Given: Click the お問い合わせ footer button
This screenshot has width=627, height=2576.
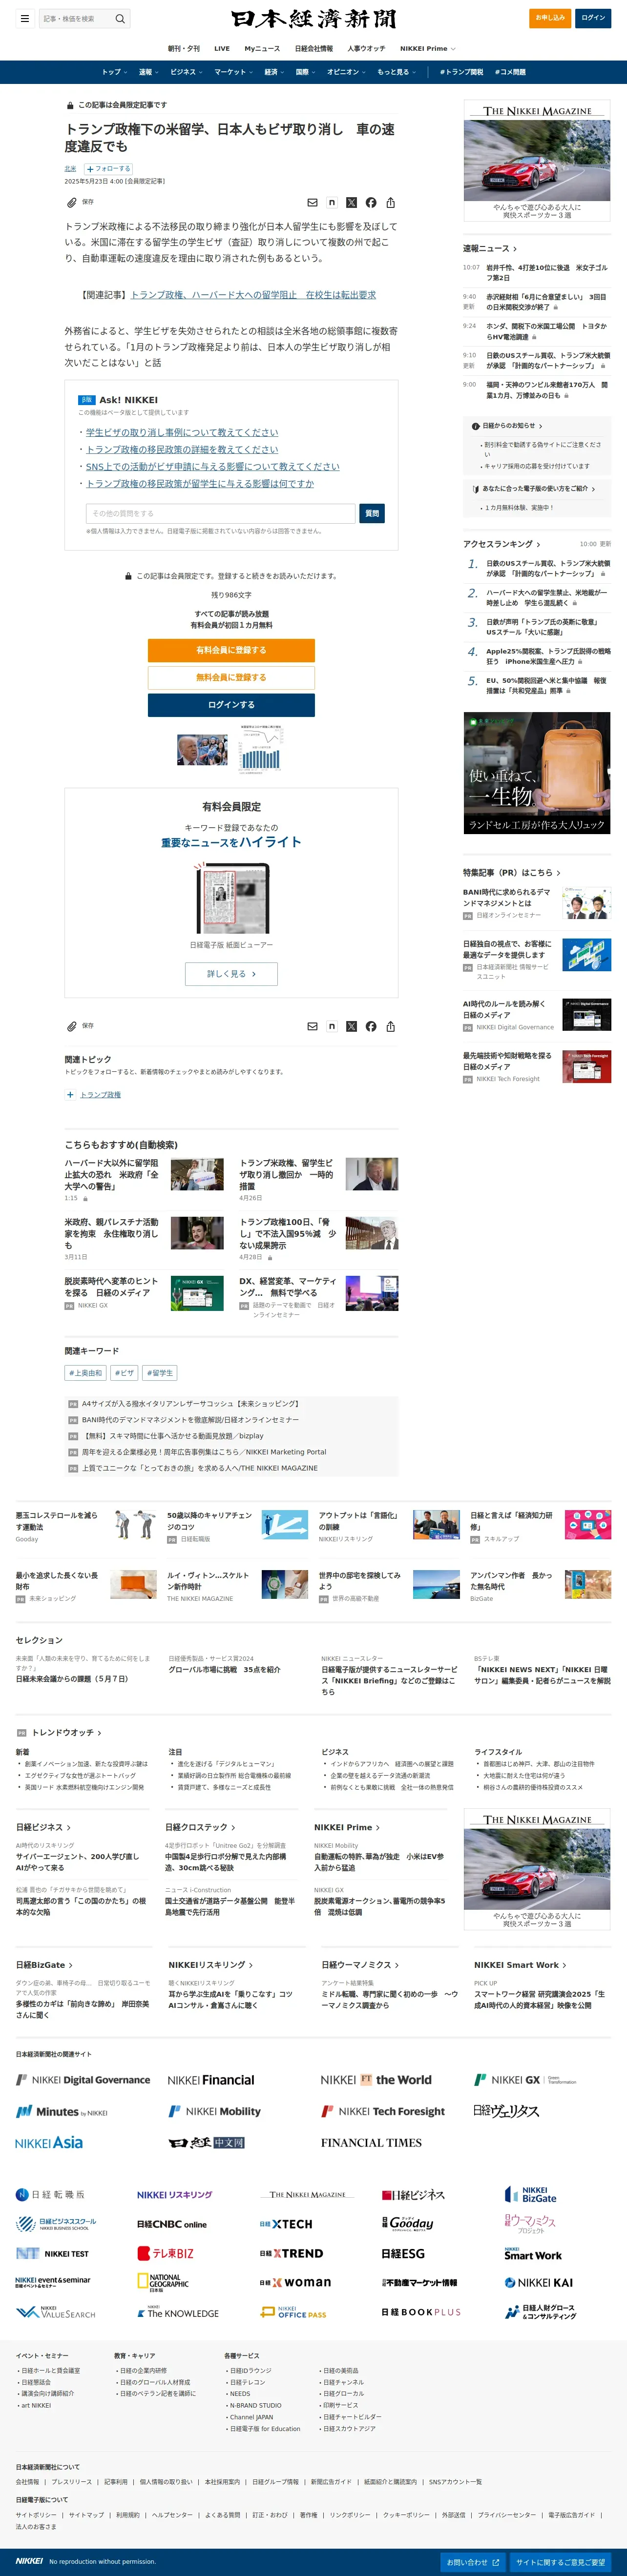Looking at the screenshot, I should point(472,2562).
